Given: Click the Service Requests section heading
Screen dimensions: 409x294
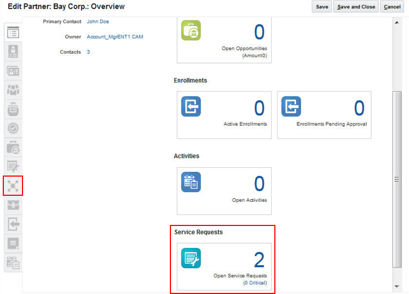Looking at the screenshot, I should 198,232.
